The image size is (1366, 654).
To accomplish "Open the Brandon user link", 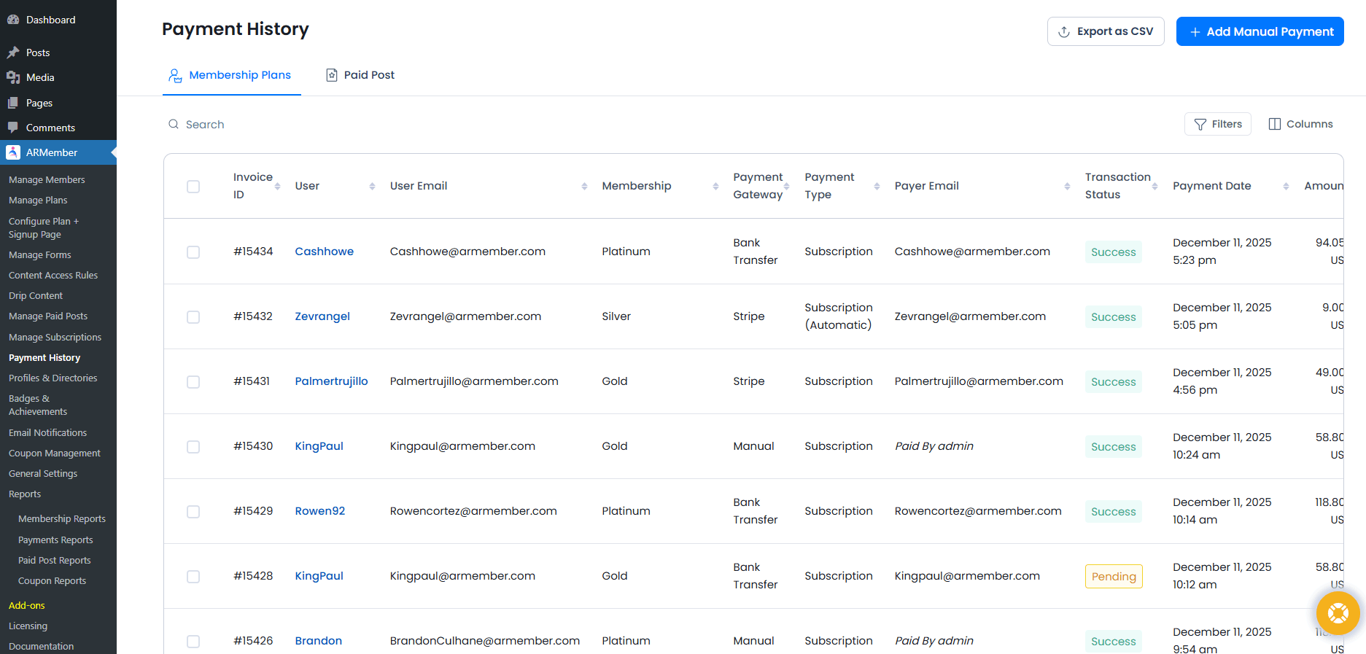I will (x=319, y=641).
